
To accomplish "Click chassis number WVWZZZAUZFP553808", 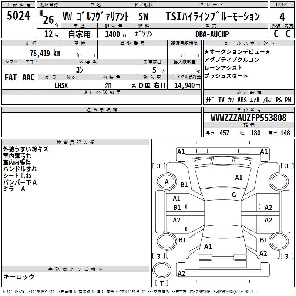I will click(x=249, y=117).
